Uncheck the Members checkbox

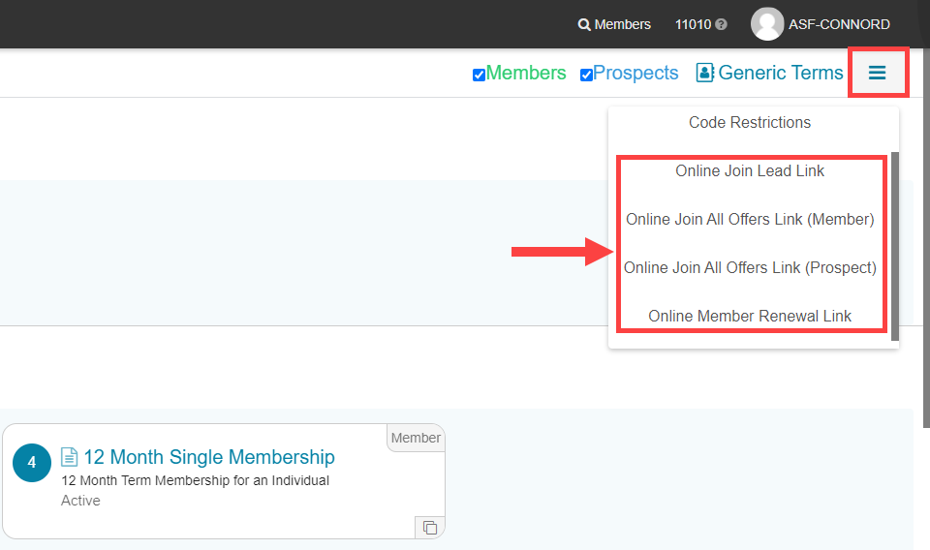point(479,76)
